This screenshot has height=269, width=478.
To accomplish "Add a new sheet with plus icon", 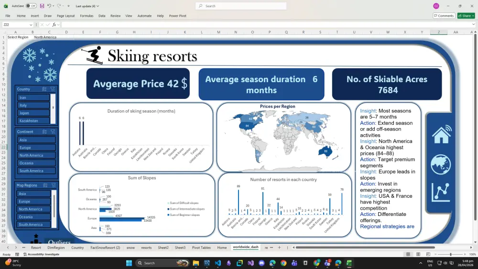I will 279,247.
